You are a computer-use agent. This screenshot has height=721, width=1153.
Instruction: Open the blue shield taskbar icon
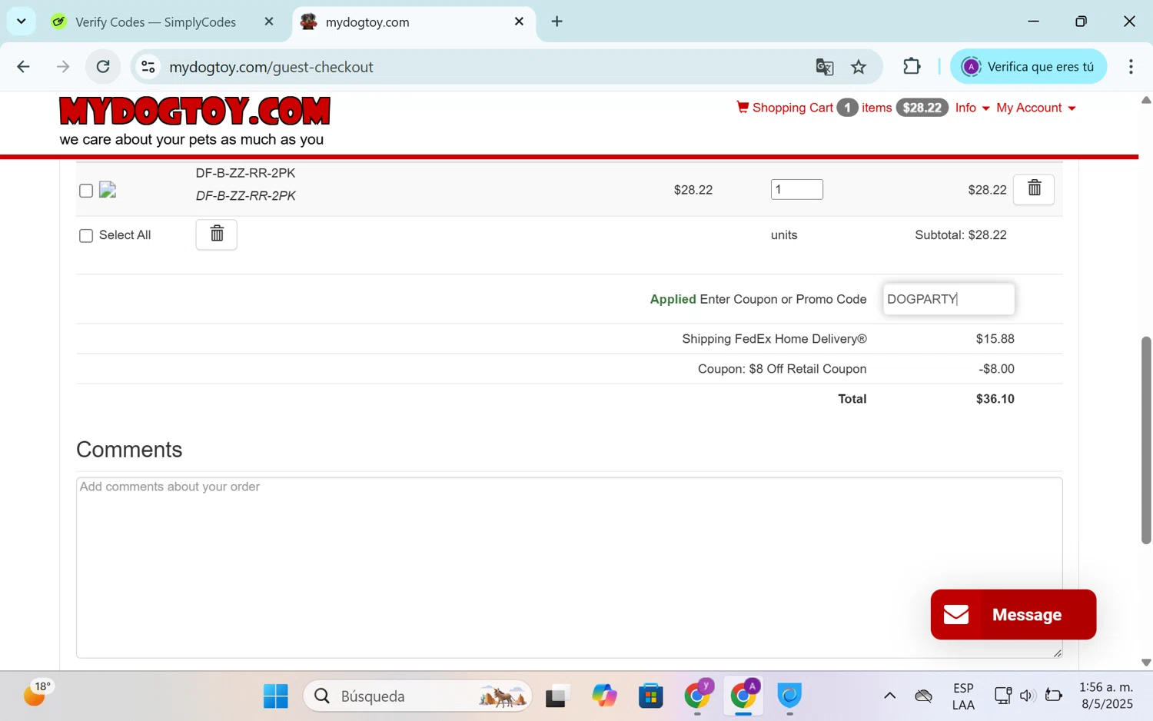tap(789, 695)
